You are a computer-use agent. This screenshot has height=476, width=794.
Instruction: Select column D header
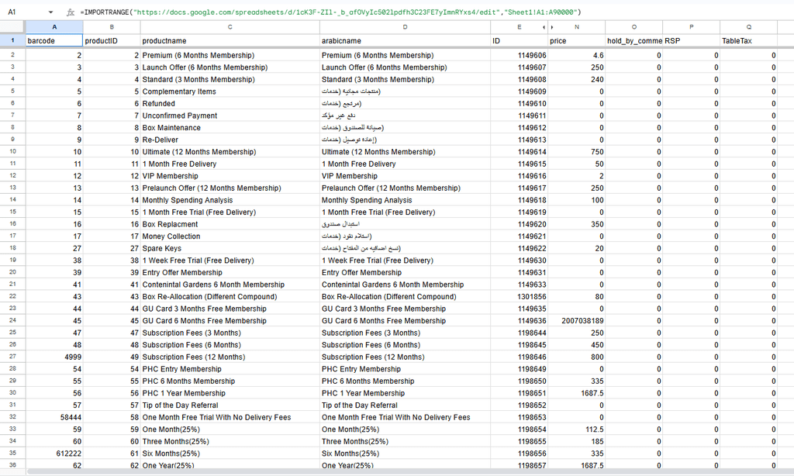[x=405, y=27]
